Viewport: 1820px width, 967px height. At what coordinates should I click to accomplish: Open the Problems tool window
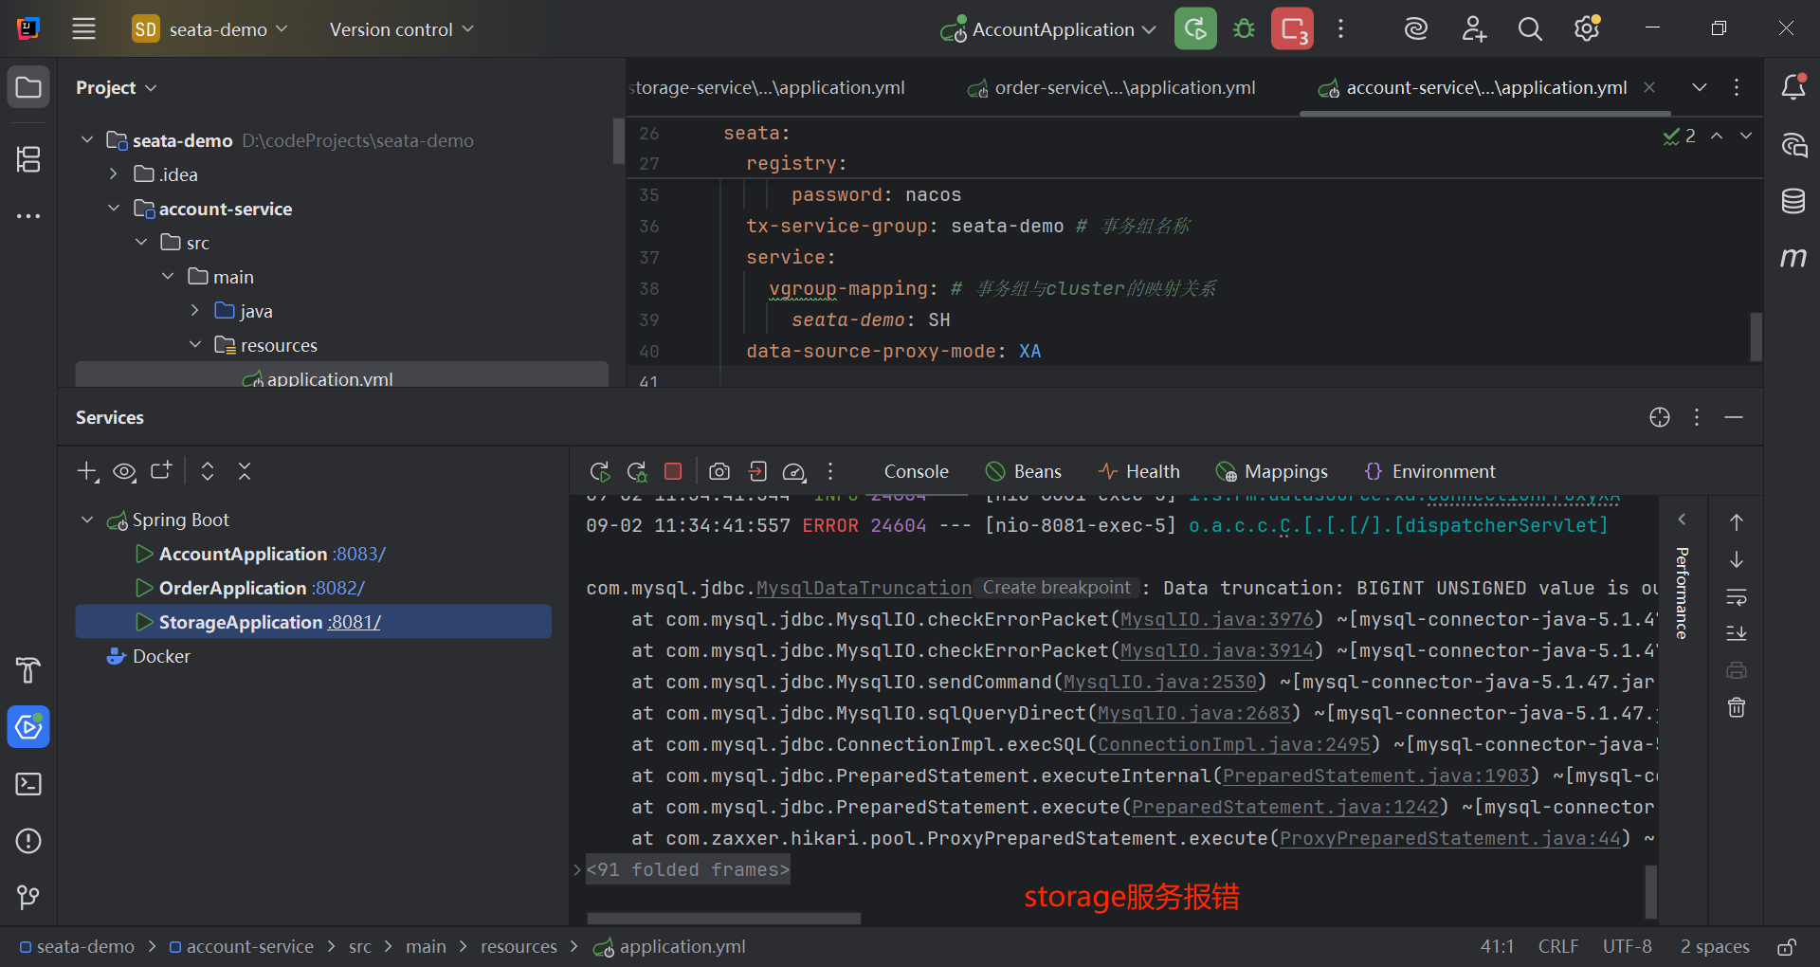pyautogui.click(x=28, y=841)
